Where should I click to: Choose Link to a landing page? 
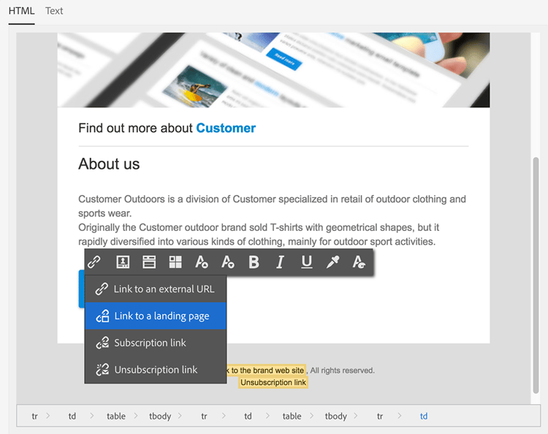[156, 316]
